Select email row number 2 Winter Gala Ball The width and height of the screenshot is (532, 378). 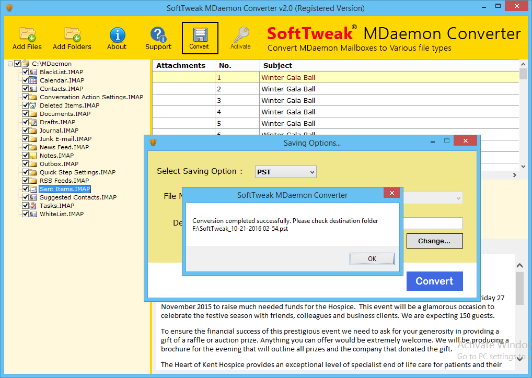click(x=336, y=89)
